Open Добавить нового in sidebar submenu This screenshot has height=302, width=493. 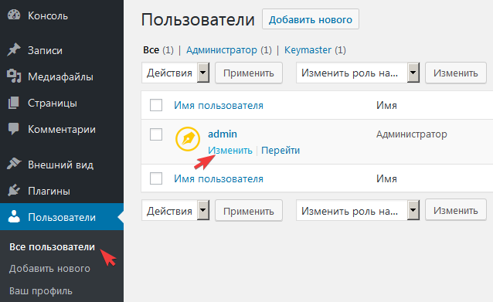(49, 269)
